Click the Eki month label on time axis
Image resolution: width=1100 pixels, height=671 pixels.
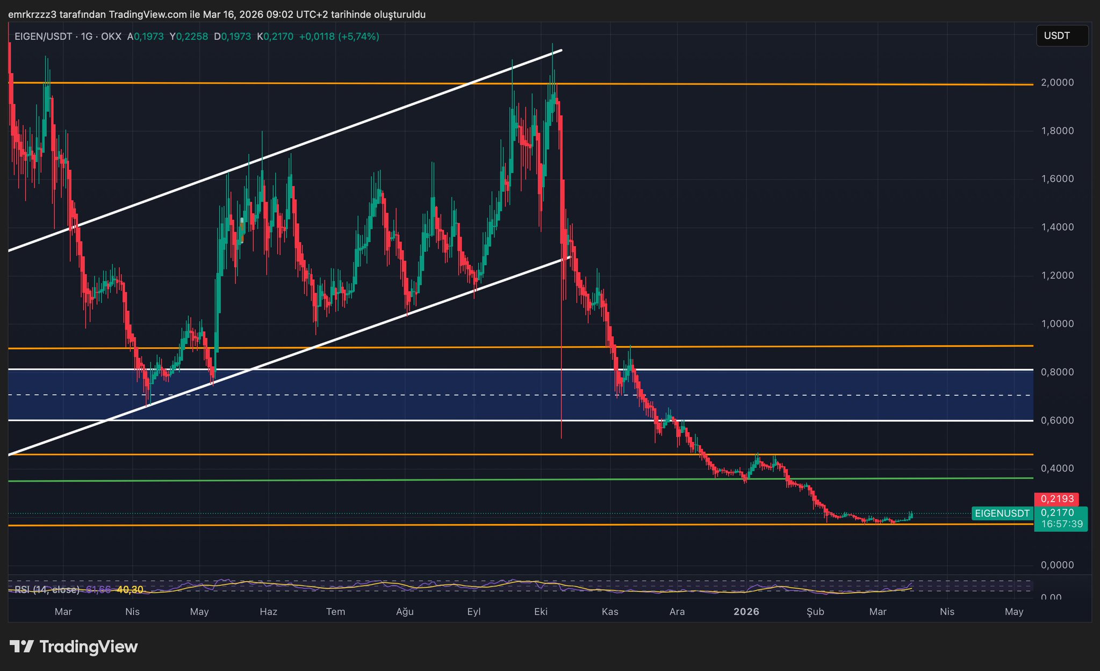541,612
